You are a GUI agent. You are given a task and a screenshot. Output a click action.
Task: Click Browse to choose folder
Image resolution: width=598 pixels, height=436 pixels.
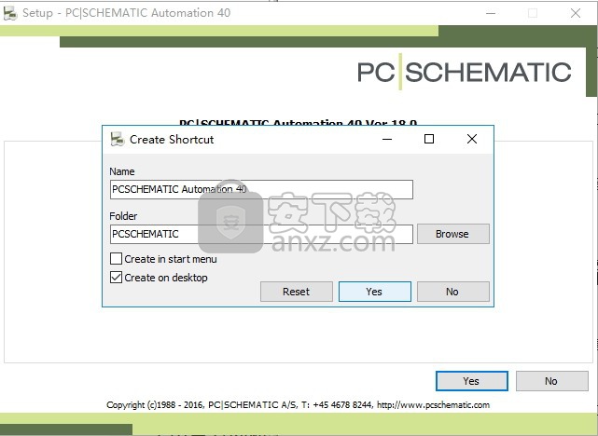(452, 234)
